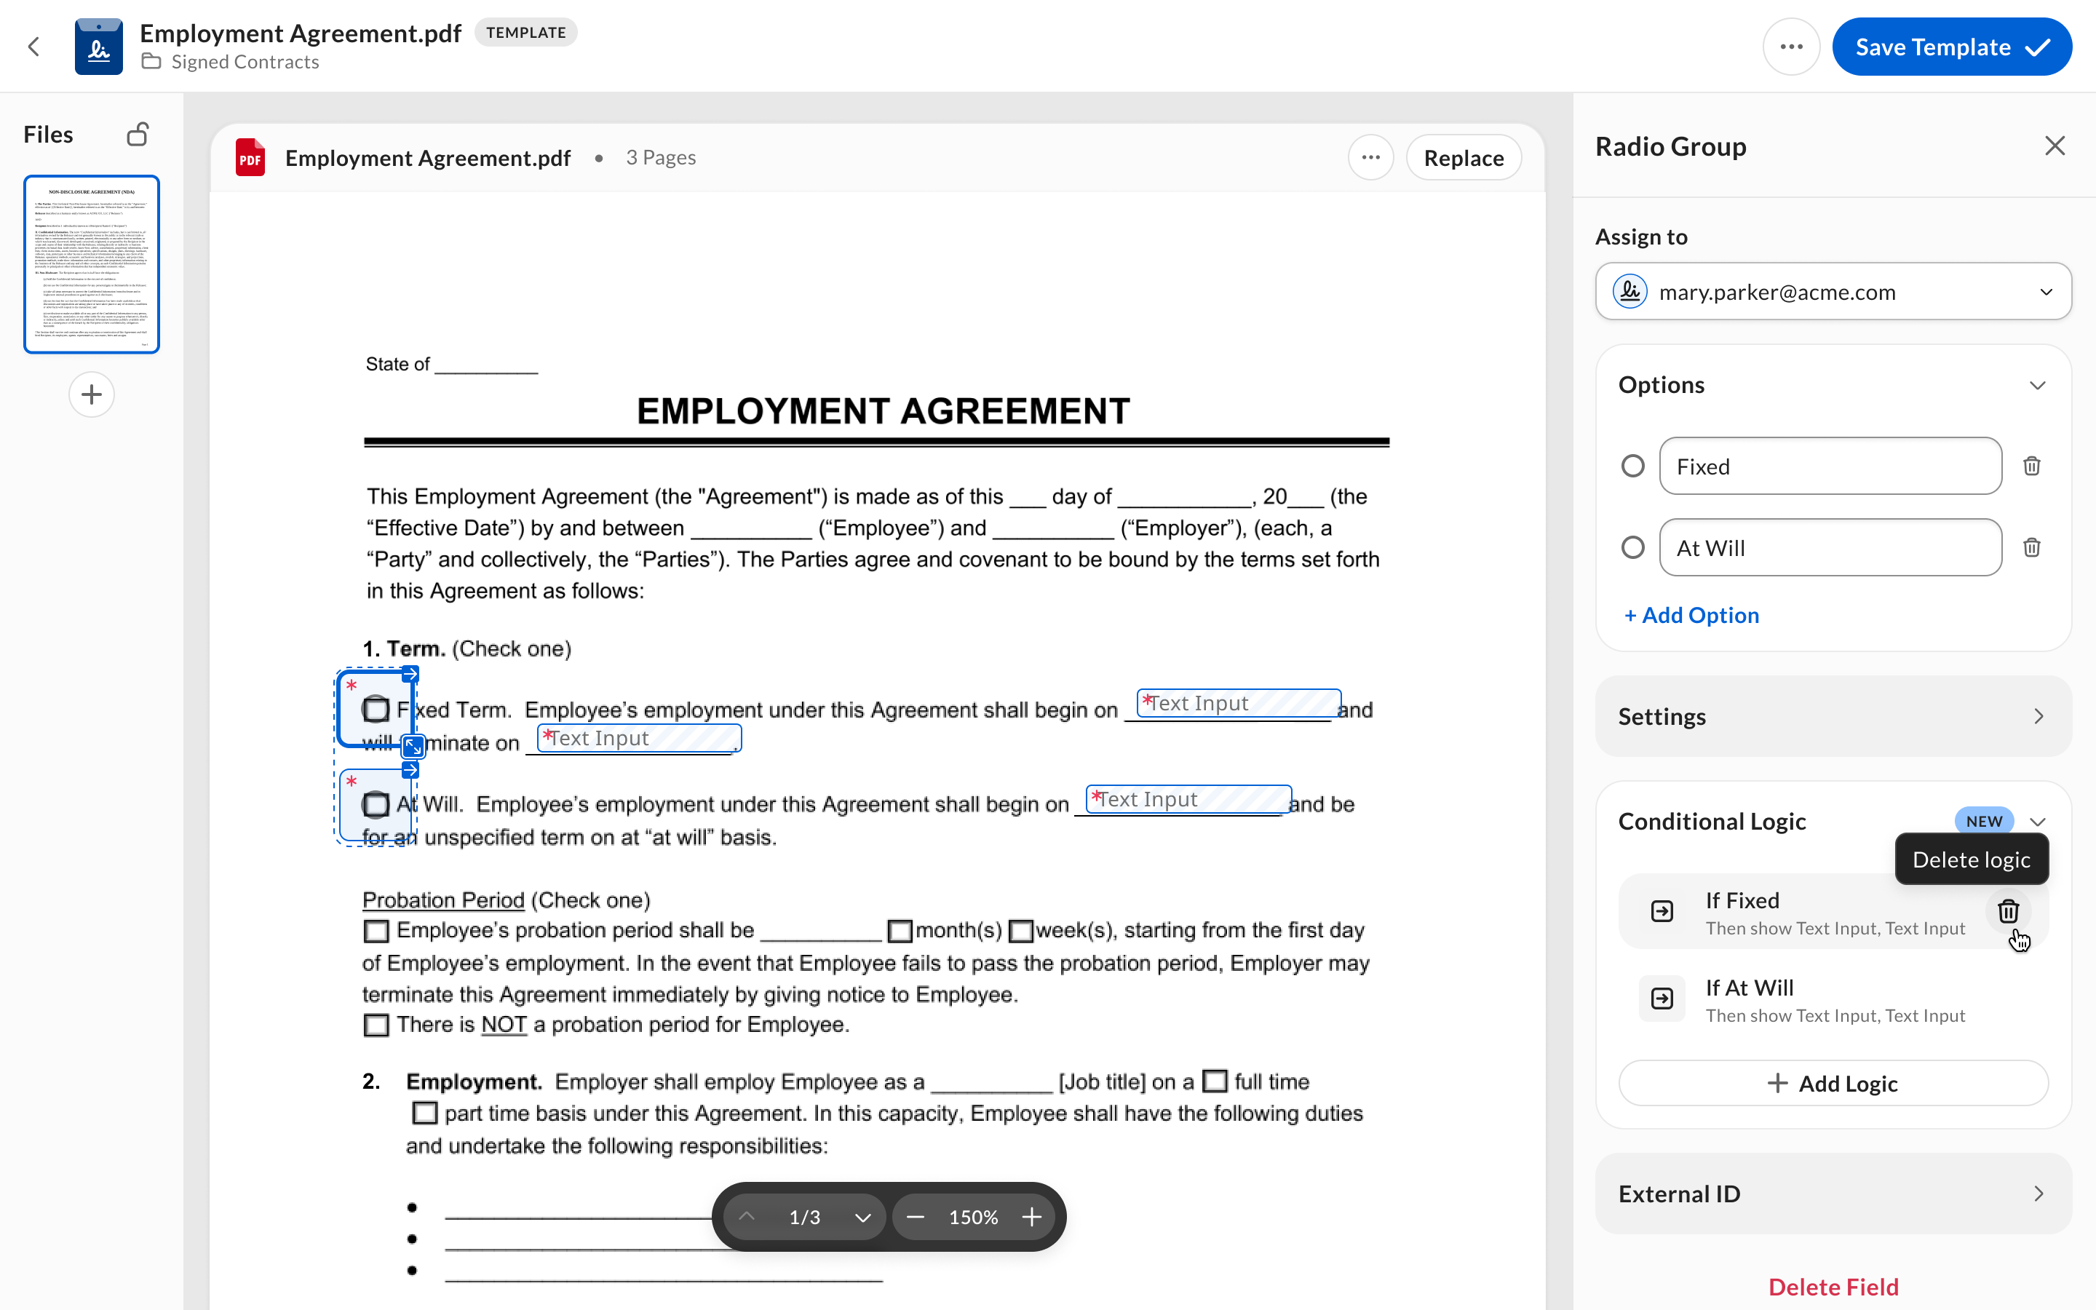Delete the Fixed option with trash icon
This screenshot has height=1310, width=2096.
click(2031, 466)
